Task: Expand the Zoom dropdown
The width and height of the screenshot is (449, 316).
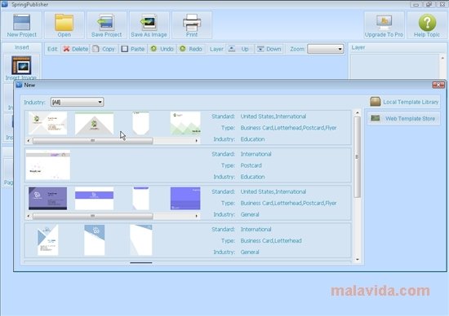Action: (x=325, y=49)
